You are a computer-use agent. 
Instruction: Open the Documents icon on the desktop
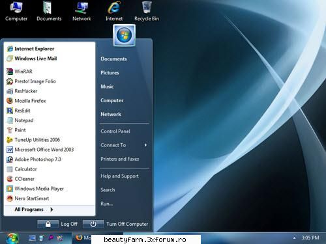[x=49, y=11]
